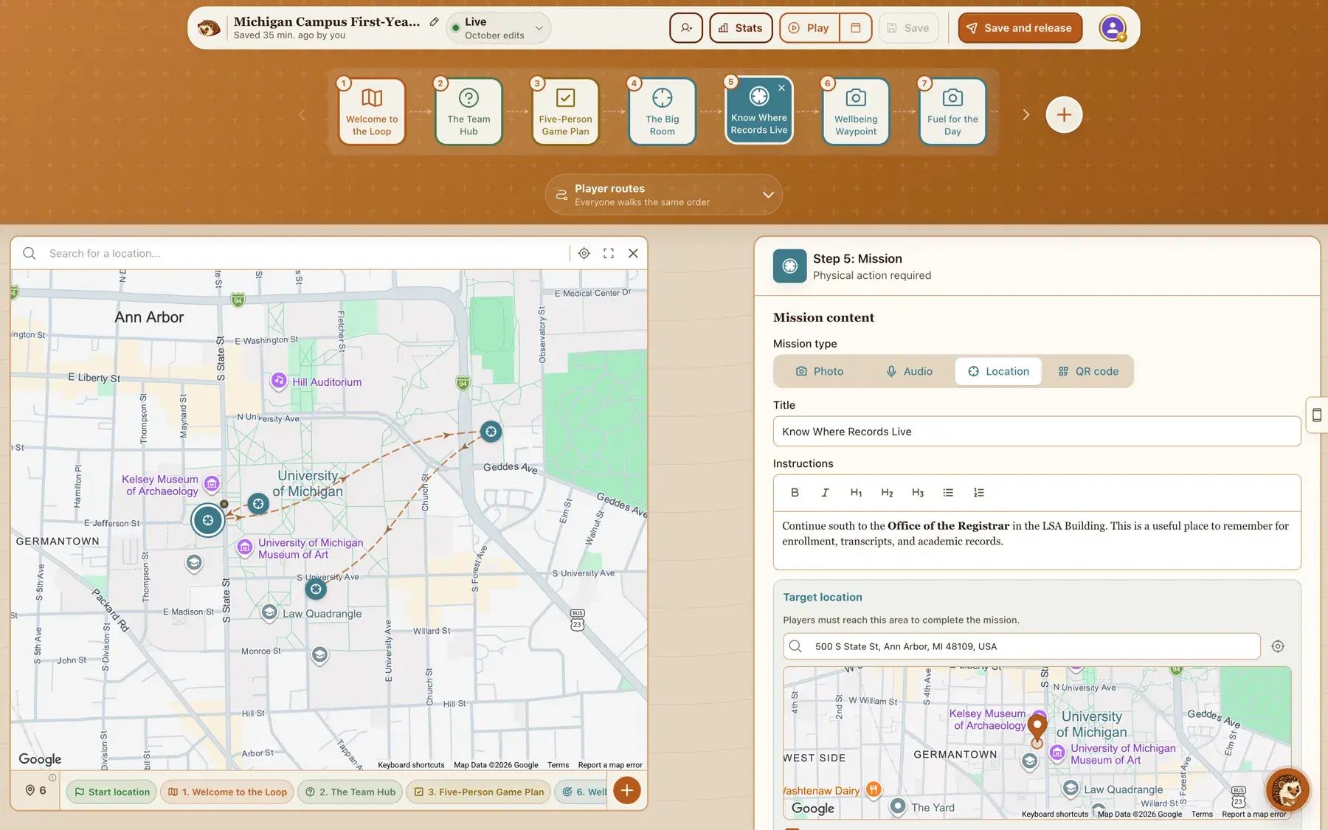Expand the Player routes dropdown
Screen dimensions: 1328x830
(x=663, y=195)
